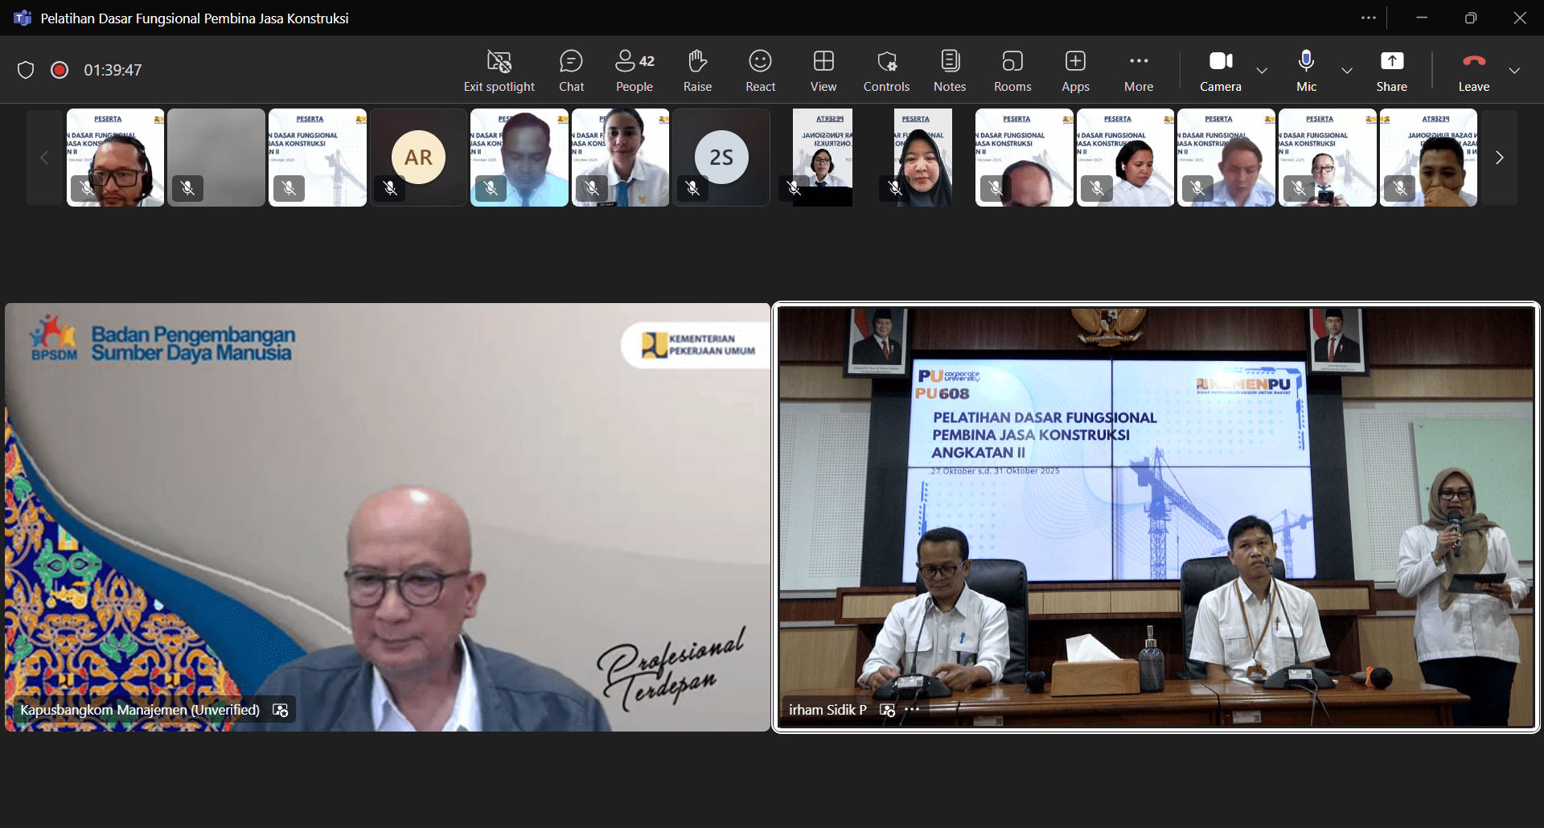Share your screen content
The height and width of the screenshot is (828, 1544).
(1391, 71)
